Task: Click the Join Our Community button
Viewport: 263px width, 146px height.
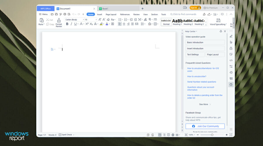Action: tap(205, 126)
